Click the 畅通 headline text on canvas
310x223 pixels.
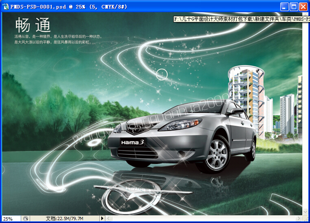(33, 25)
